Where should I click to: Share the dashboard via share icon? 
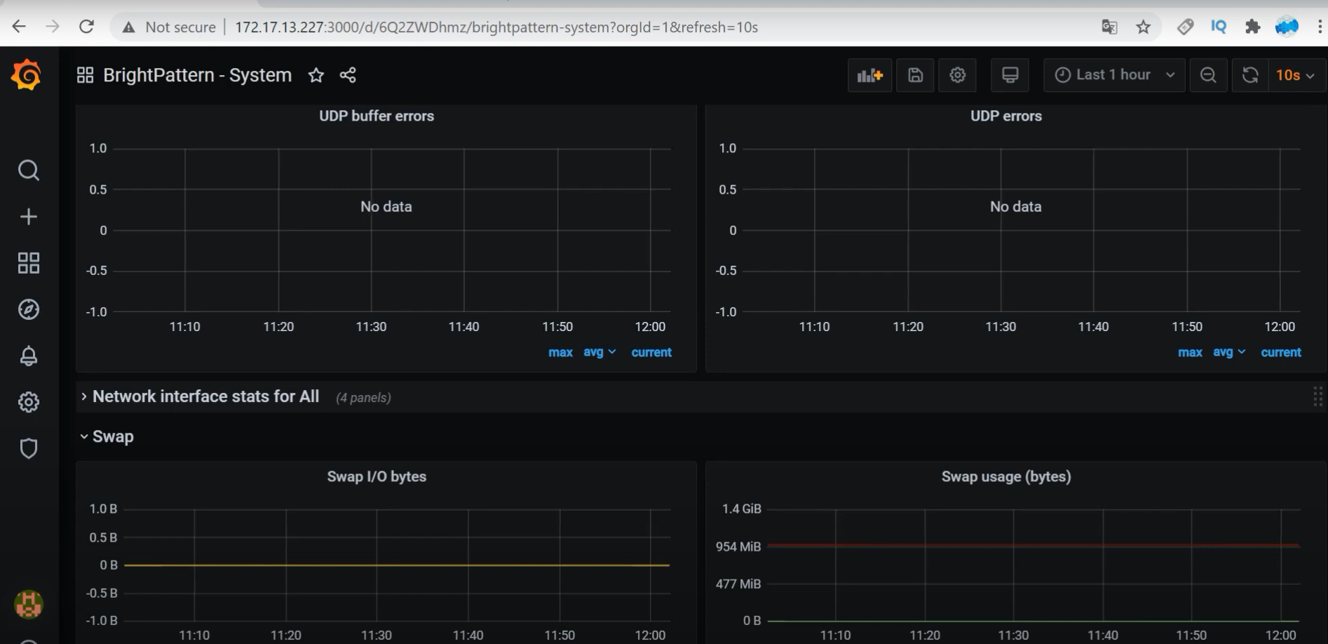click(x=348, y=75)
